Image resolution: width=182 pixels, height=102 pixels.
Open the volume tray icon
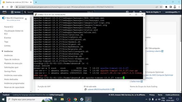tap(159, 99)
